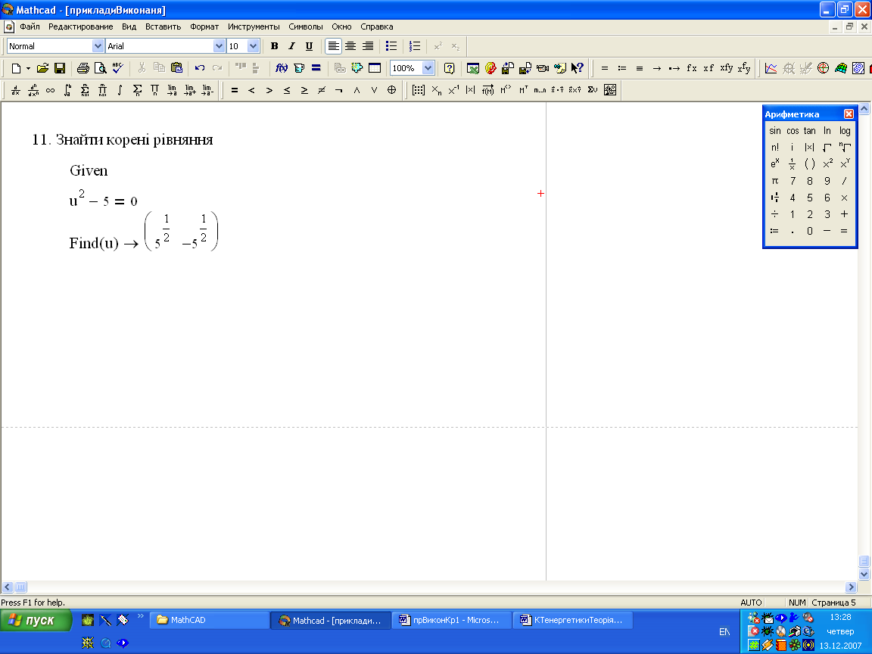Switch to MathCAD folder taskbar button
This screenshot has width=872, height=654.
[209, 620]
